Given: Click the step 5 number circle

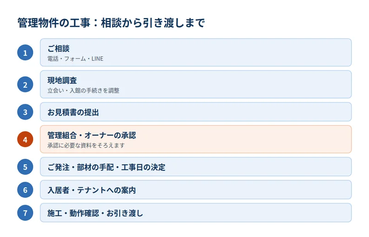Looking at the screenshot, I should 25,167.
